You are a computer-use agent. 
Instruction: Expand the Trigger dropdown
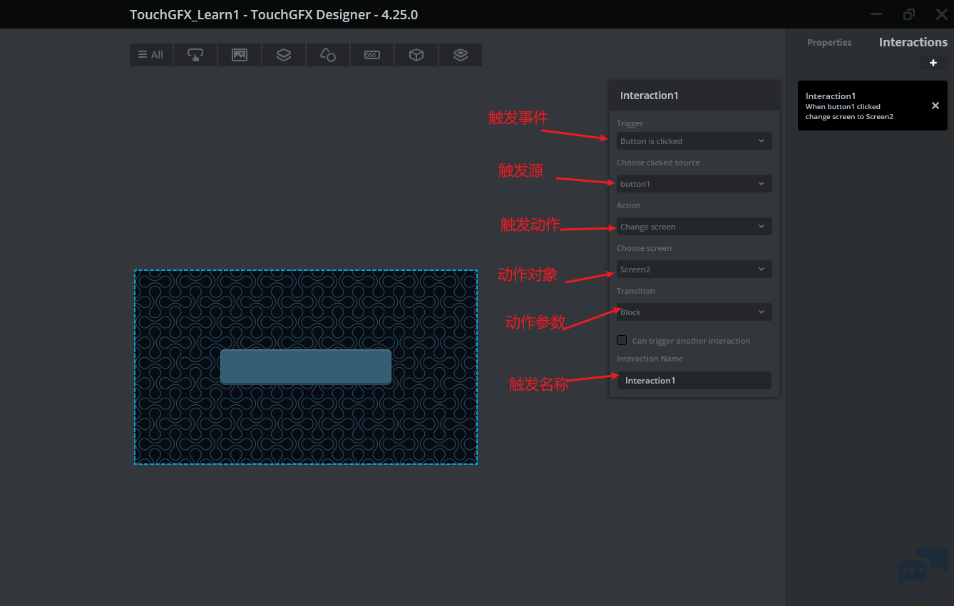tap(694, 141)
